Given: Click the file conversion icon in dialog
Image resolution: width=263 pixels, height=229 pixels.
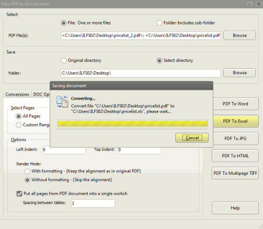Looking at the screenshot, I should pos(63,101).
